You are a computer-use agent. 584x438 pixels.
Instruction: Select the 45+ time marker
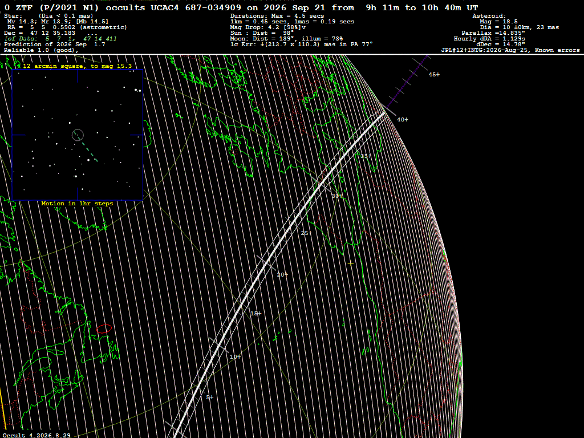(434, 75)
